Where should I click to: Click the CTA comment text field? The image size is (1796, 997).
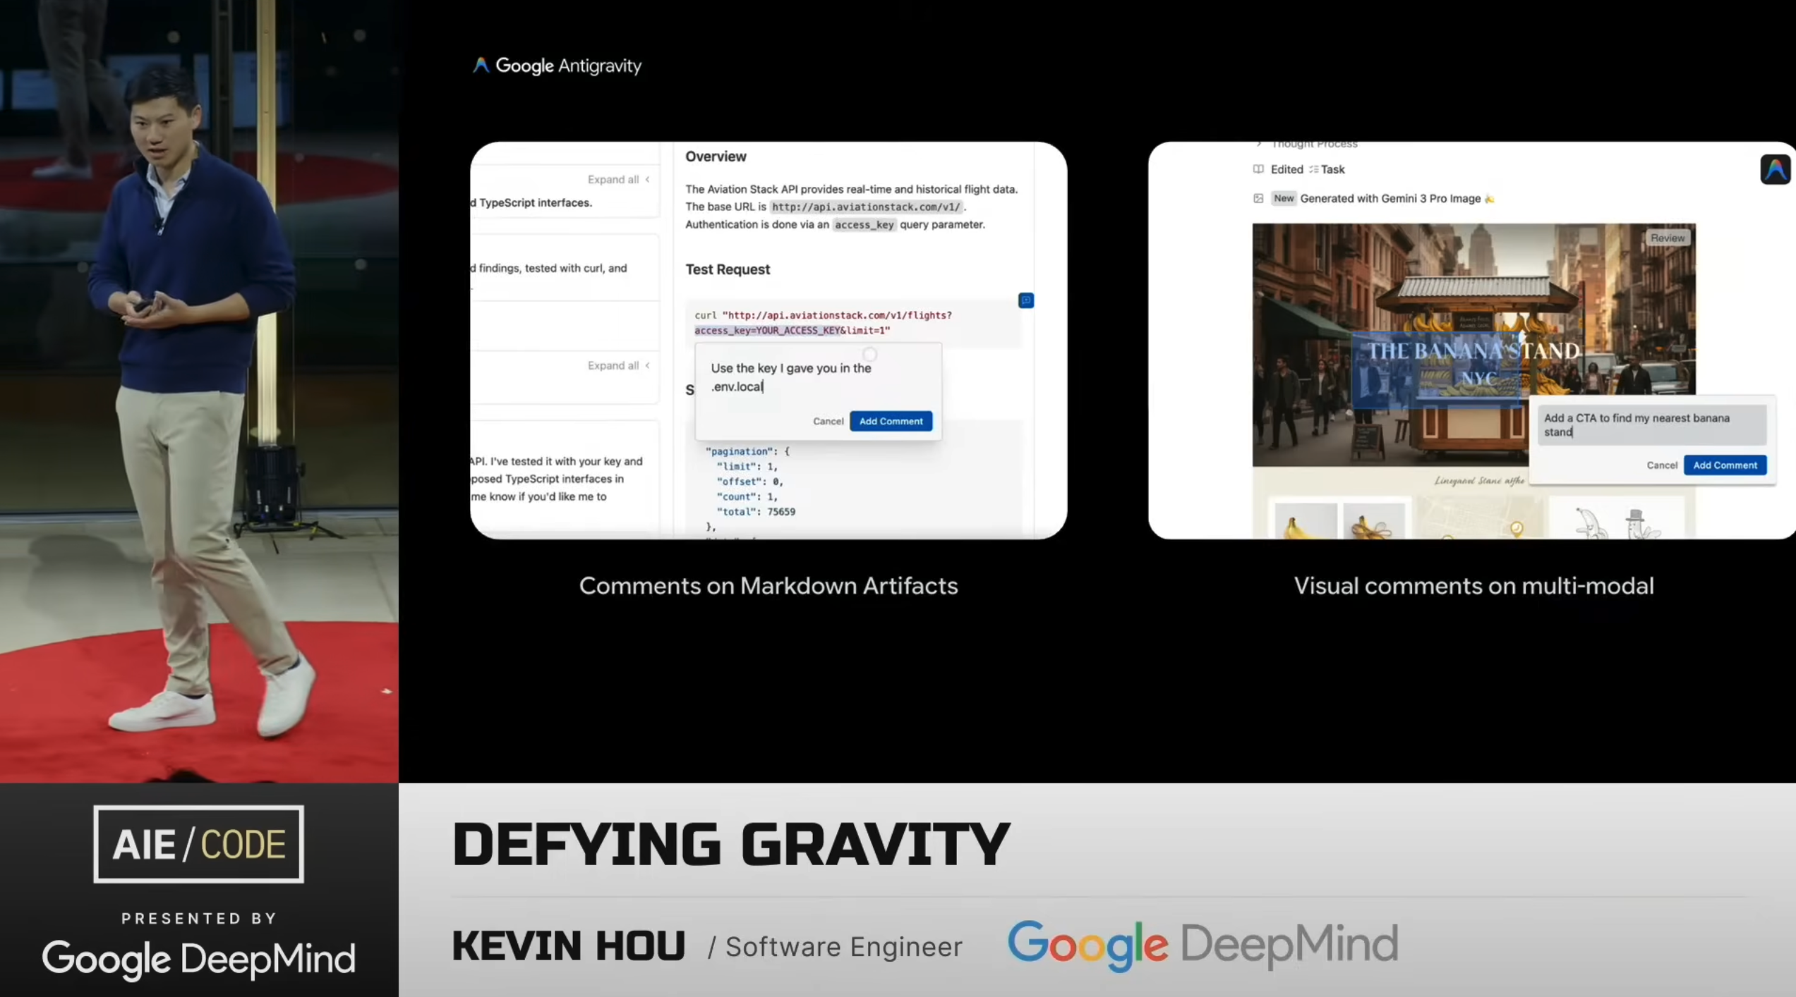tap(1651, 424)
